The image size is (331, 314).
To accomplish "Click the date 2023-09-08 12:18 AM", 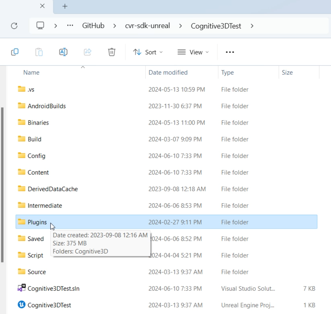I will click(177, 189).
